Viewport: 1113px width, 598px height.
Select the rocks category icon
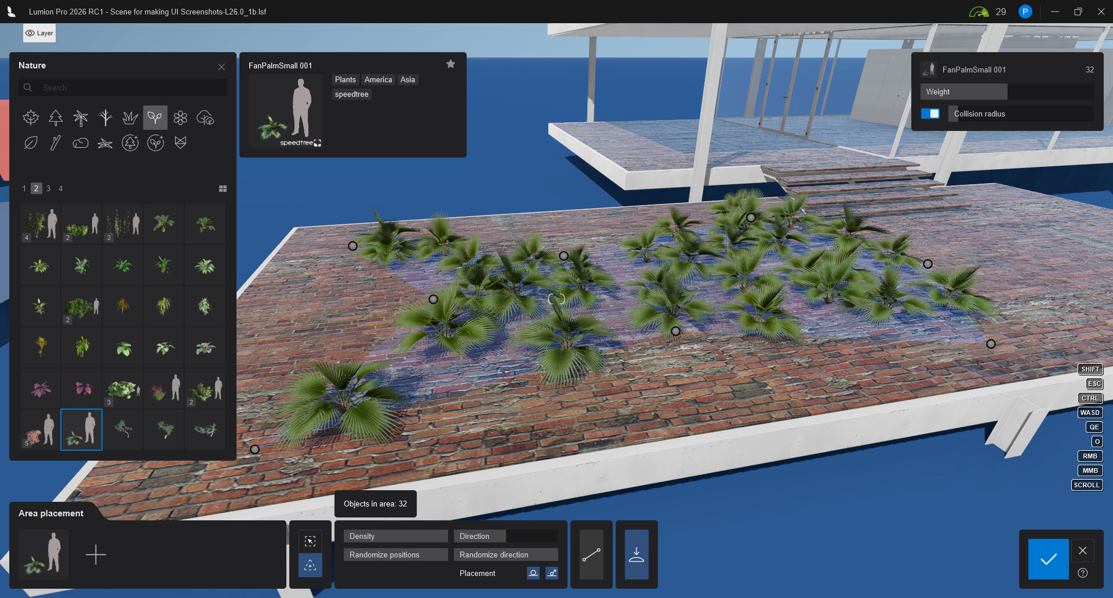coord(81,143)
